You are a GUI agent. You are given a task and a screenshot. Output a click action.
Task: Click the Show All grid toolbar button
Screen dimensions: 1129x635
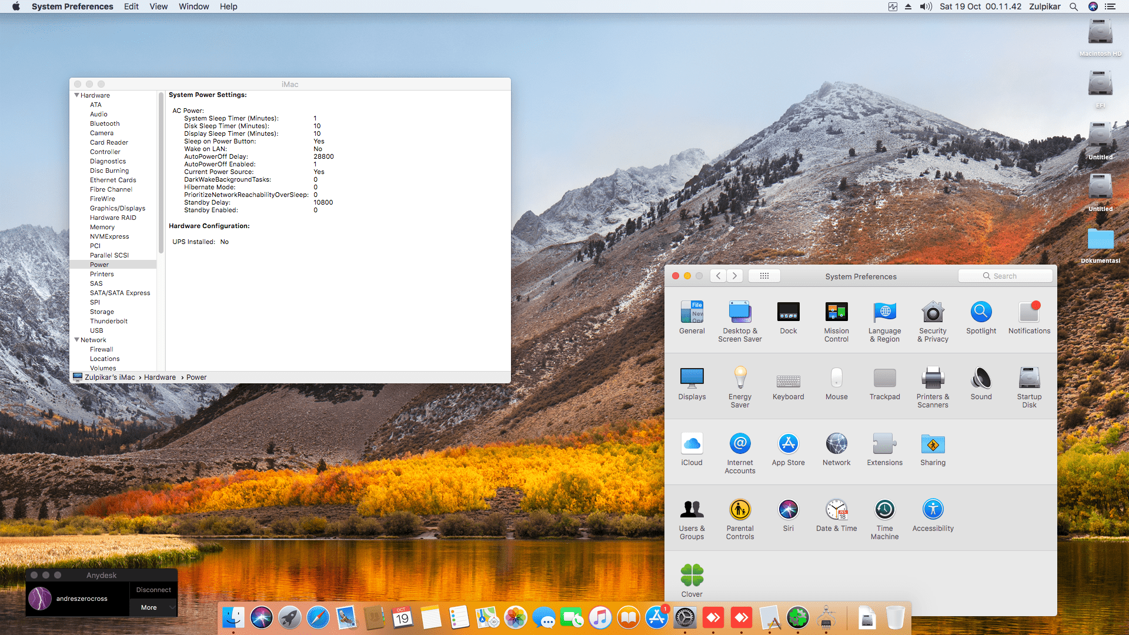tap(764, 275)
